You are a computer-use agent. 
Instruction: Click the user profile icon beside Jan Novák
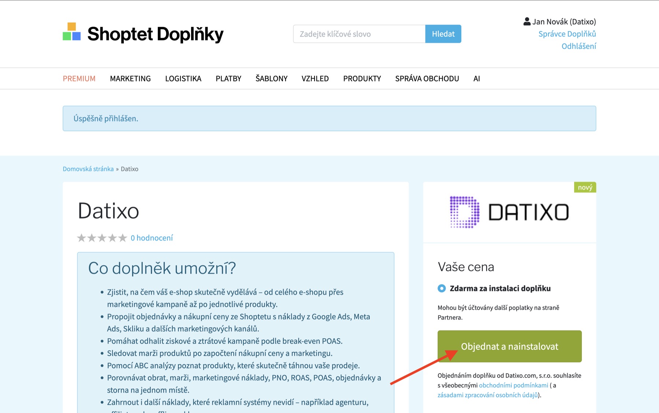(527, 22)
